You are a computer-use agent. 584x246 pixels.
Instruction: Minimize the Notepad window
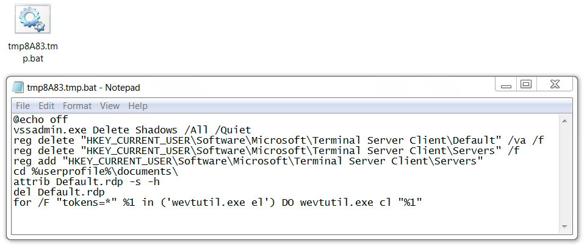[506, 85]
